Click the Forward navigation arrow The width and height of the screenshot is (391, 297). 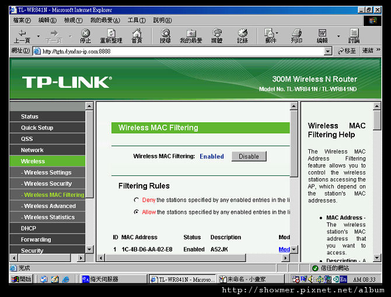pos(54,36)
